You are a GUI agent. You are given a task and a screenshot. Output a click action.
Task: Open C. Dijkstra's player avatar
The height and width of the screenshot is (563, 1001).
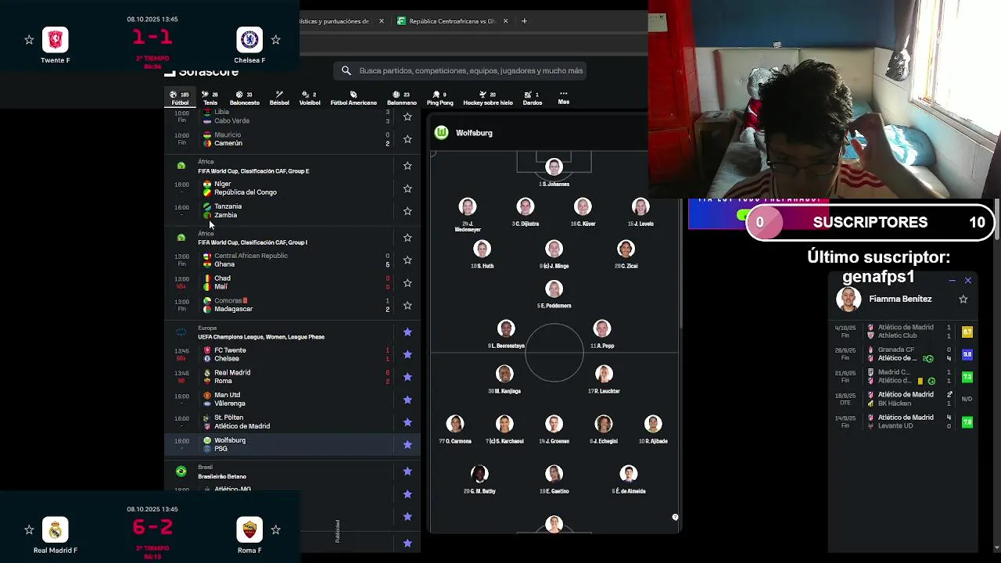click(525, 206)
